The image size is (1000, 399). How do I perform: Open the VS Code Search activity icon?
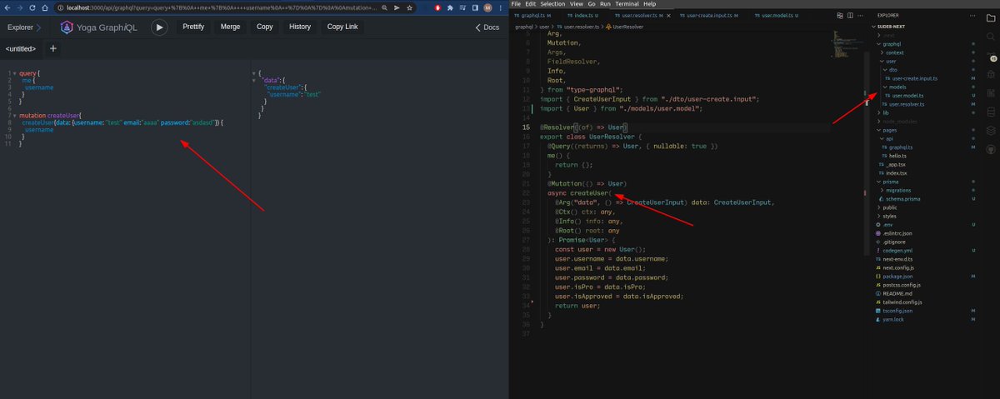992,38
